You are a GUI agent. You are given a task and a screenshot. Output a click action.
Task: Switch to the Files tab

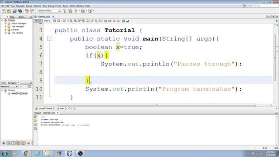point(12,17)
